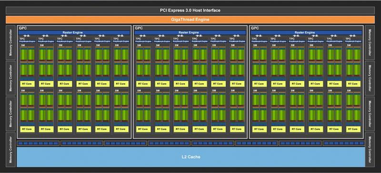Click the topmost Memory Controller on the left side
The width and height of the screenshot is (381, 173).
10,42
